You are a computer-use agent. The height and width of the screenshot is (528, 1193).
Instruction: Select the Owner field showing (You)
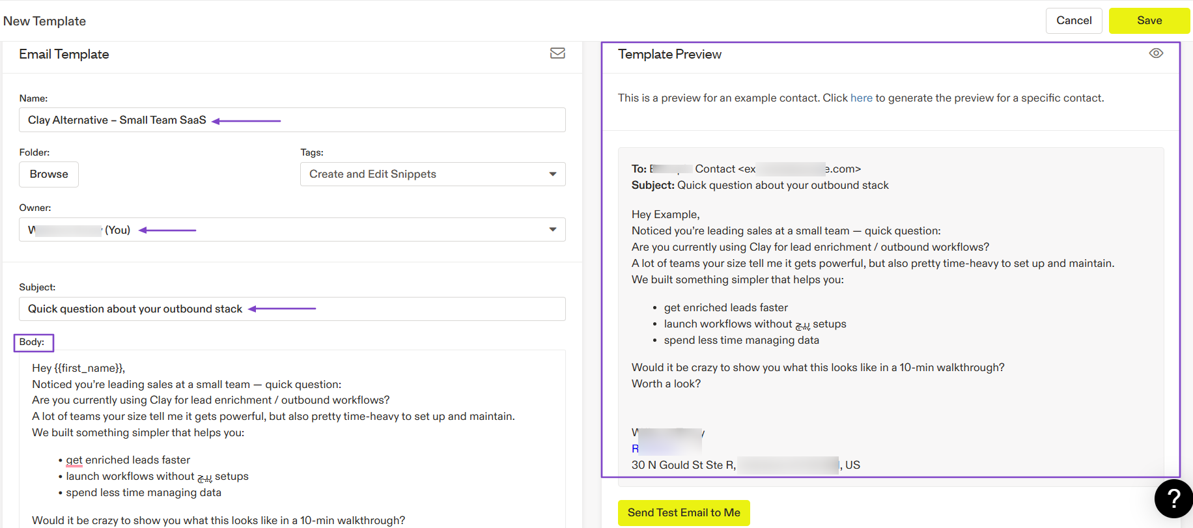pyautogui.click(x=292, y=229)
